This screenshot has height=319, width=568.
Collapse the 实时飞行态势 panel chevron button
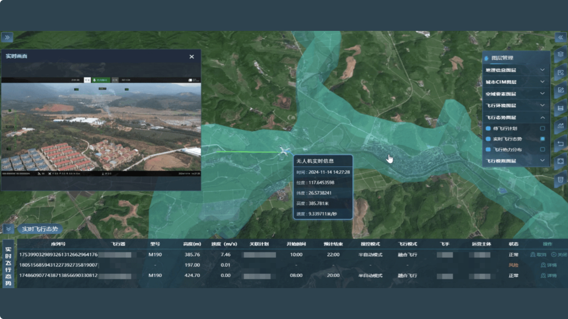pos(8,229)
